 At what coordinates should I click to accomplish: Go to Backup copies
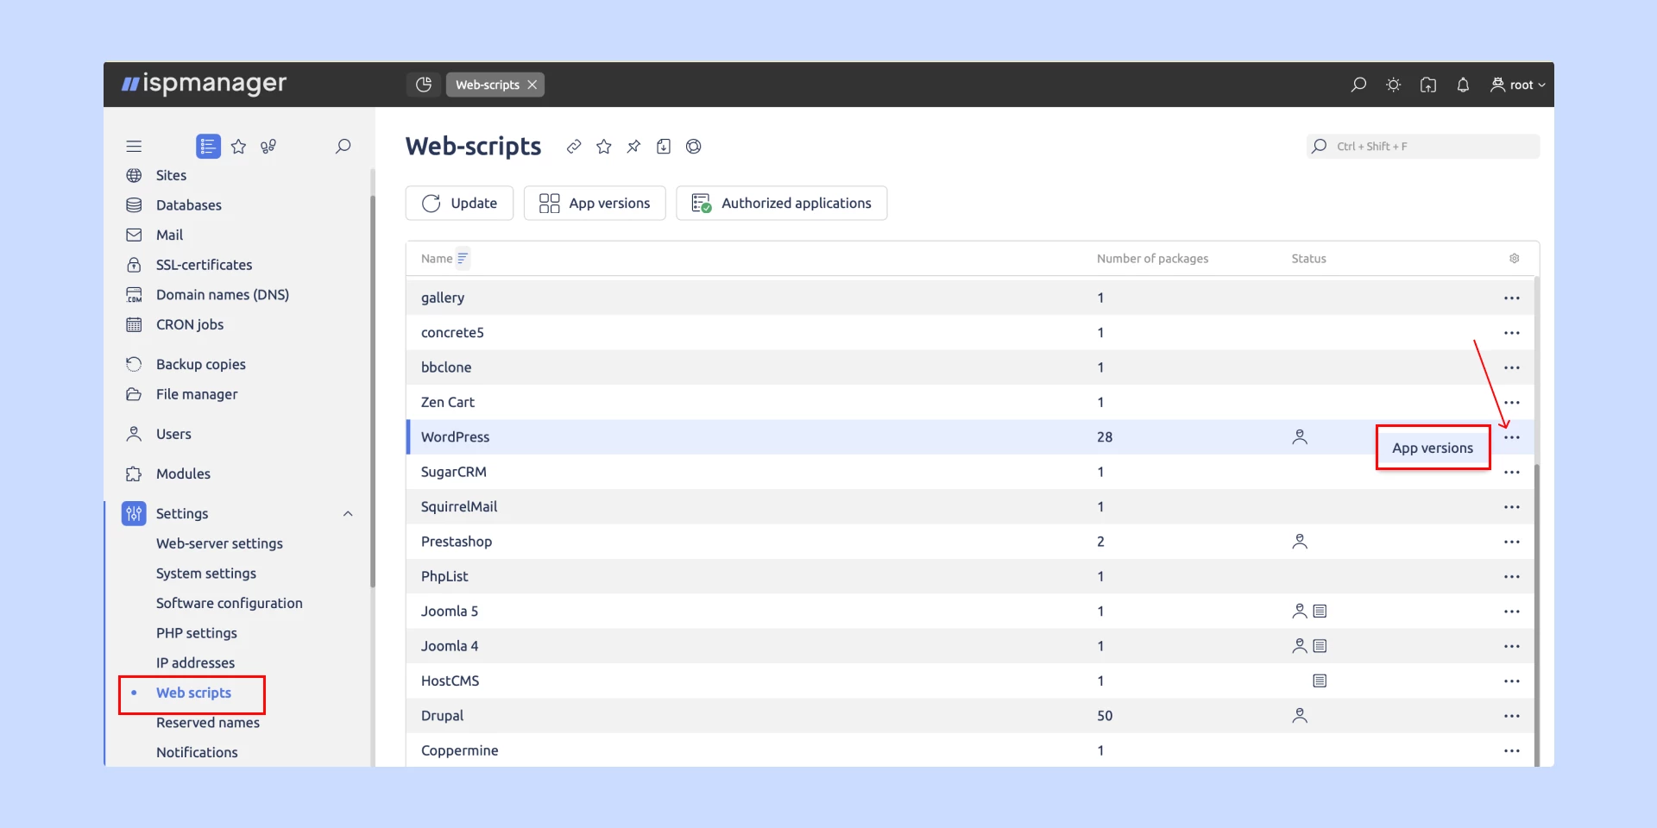coord(200,364)
